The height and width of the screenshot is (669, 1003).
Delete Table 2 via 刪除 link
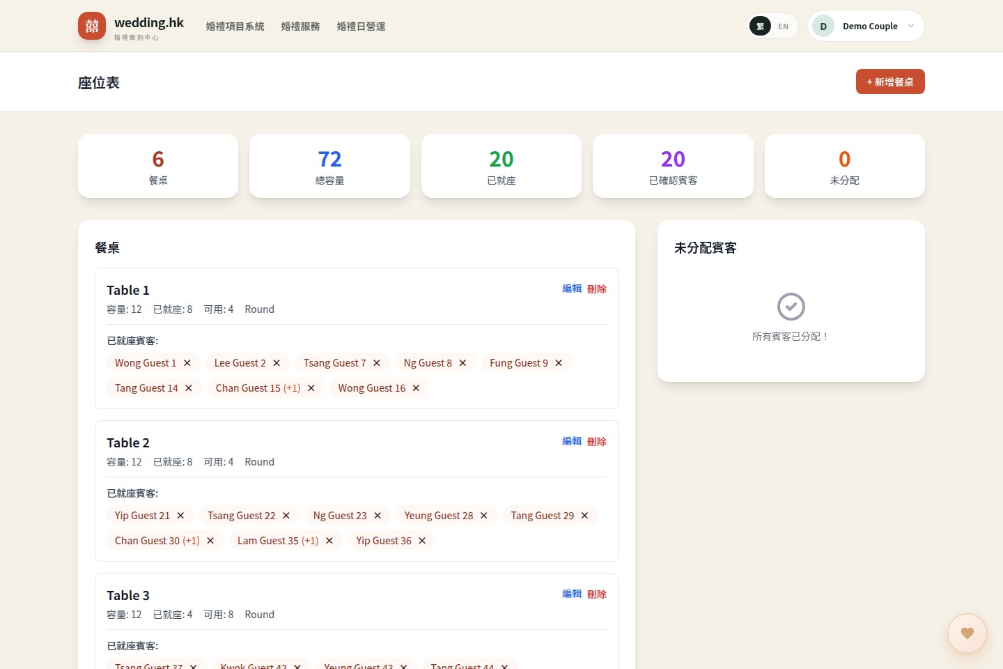click(597, 441)
